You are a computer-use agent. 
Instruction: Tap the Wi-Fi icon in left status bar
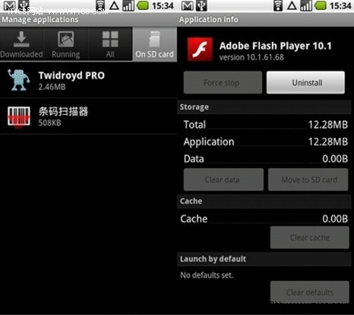(101, 6)
